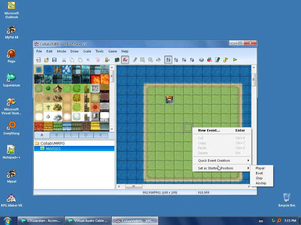Viewport: 301px width, 225px height.
Task: Switch to tileset tab A
Action: 42,135
